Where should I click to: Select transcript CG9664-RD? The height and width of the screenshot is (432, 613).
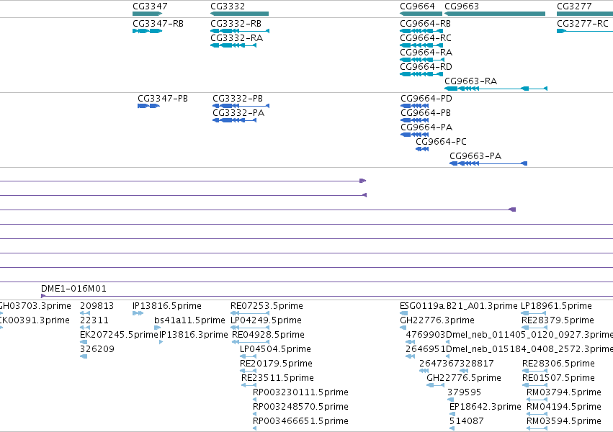(x=426, y=67)
